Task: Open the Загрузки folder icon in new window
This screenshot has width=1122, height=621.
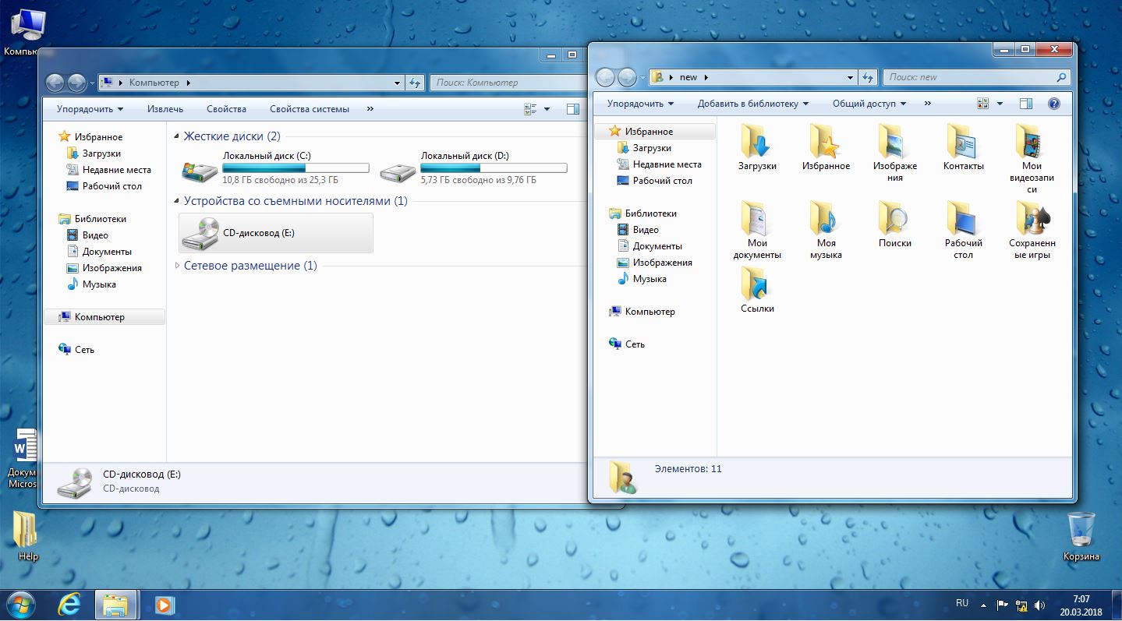Action: click(x=756, y=142)
